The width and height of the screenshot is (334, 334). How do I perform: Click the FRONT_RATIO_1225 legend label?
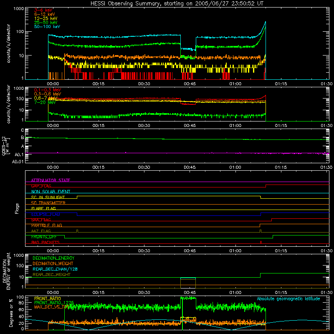point(54,303)
